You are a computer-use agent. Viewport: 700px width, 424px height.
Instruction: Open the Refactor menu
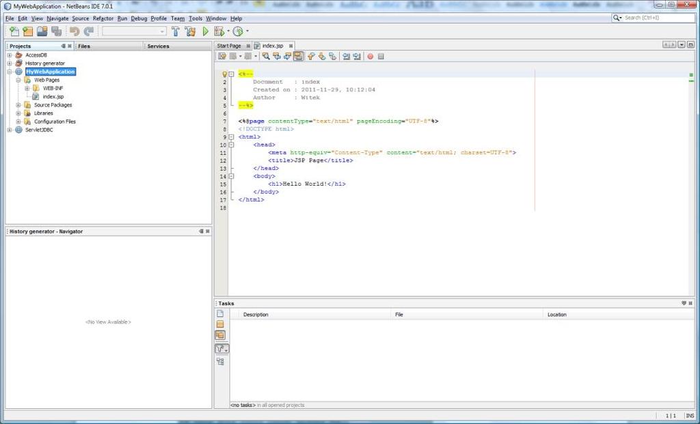(x=103, y=18)
